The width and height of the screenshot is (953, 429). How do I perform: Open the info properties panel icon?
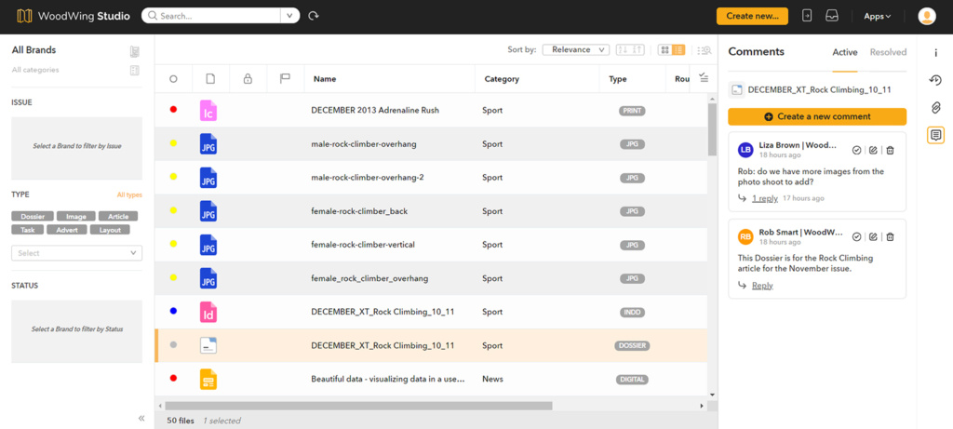[x=935, y=52]
